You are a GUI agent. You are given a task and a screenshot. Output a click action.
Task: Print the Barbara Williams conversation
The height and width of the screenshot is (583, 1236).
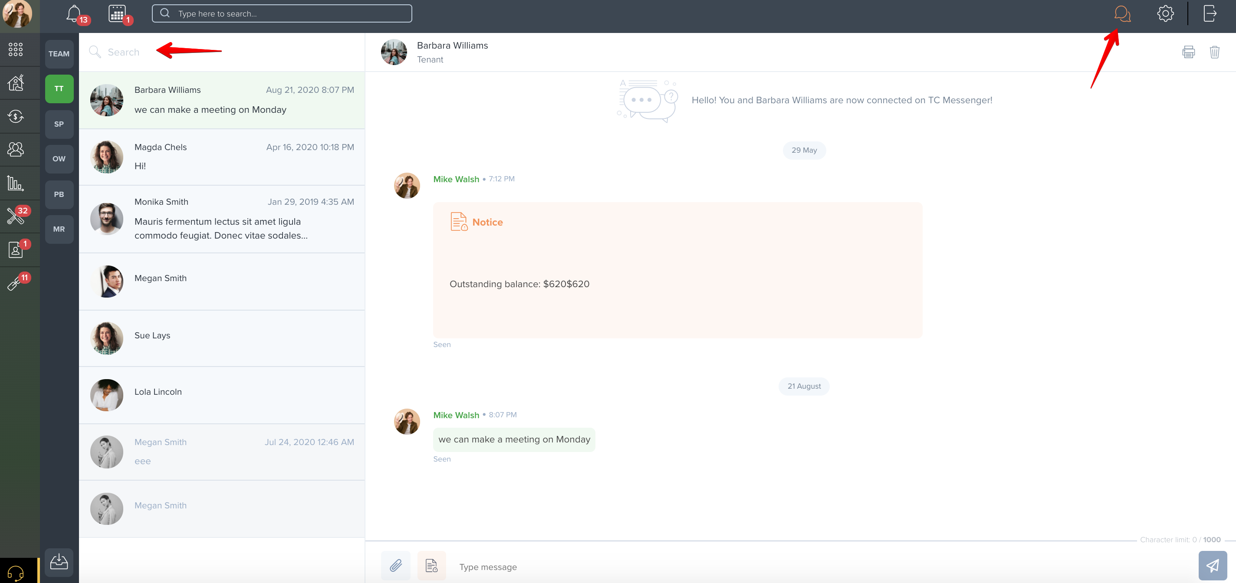[x=1189, y=52]
